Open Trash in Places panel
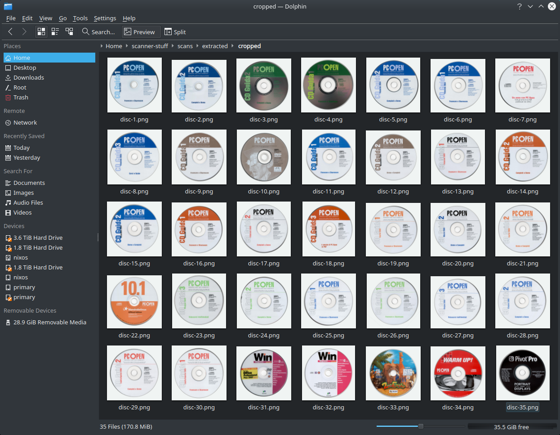560x435 pixels. click(x=49, y=97)
